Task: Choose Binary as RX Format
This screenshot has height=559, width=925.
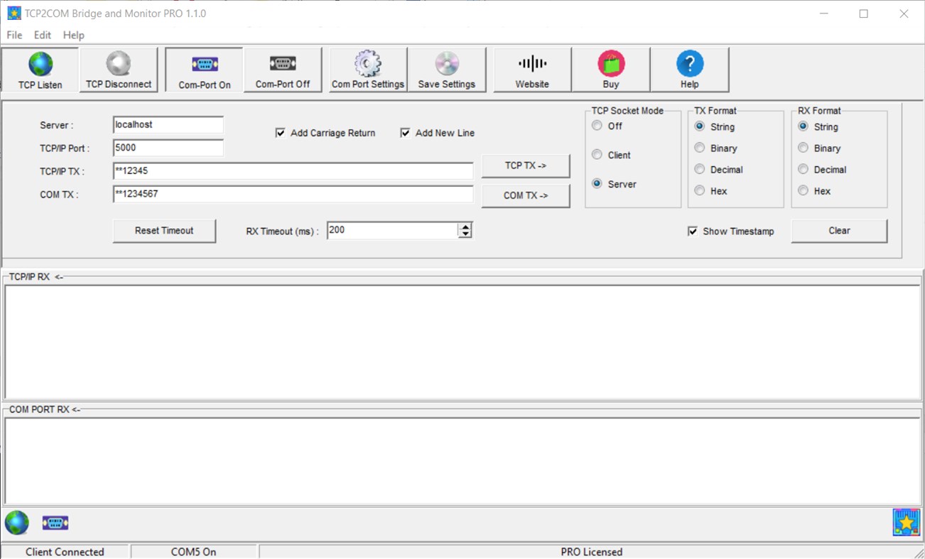Action: pyautogui.click(x=803, y=148)
